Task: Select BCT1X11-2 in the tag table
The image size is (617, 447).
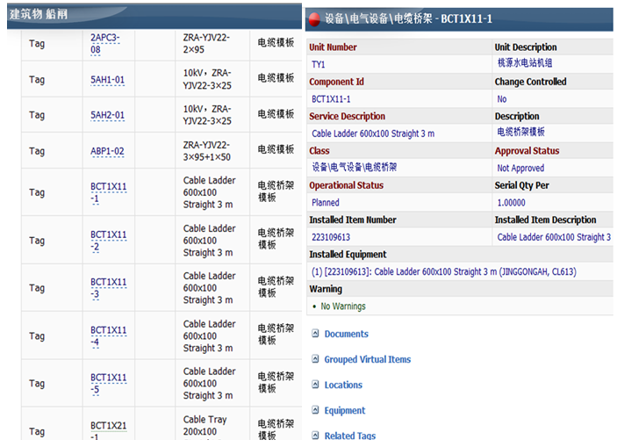Action: click(108, 241)
